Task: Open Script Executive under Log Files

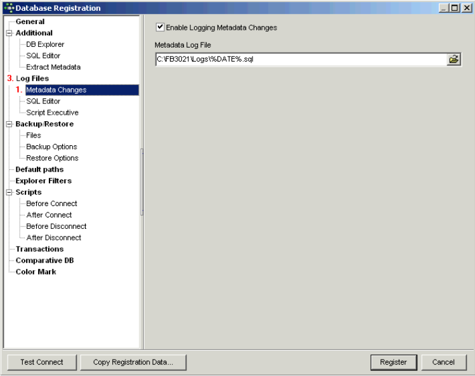Action: [x=52, y=113]
